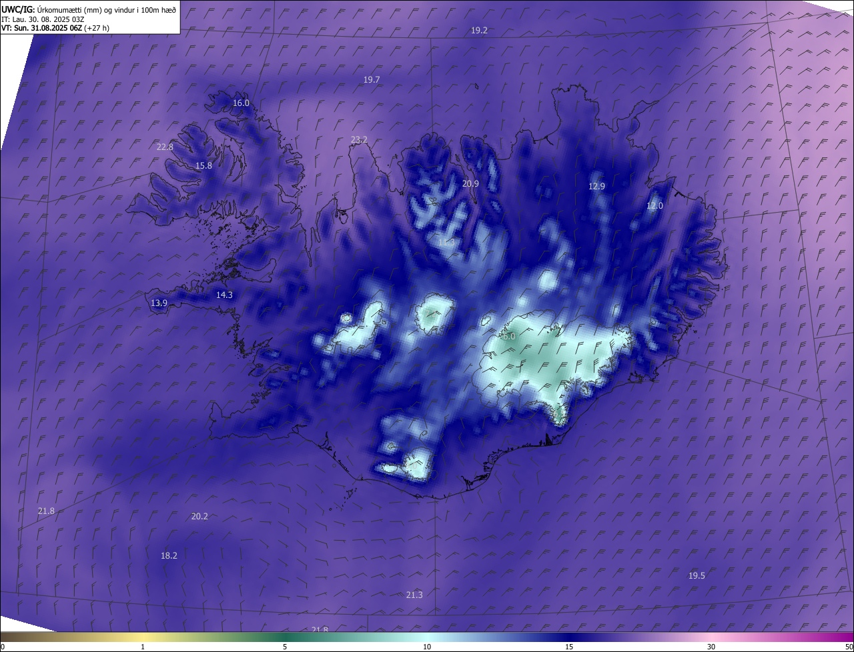Click the color scale tick label 10

pyautogui.click(x=427, y=647)
